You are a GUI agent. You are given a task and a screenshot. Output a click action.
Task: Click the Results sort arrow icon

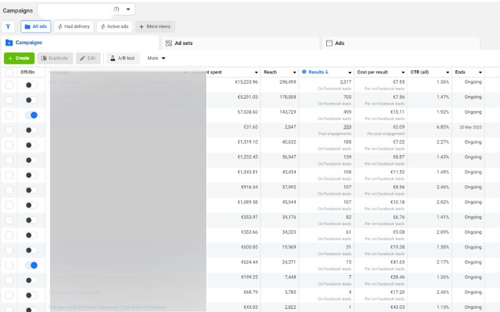[327, 72]
